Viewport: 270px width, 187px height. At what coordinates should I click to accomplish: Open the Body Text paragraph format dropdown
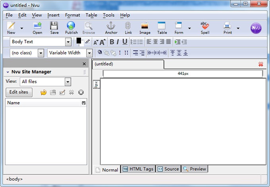pos(68,42)
